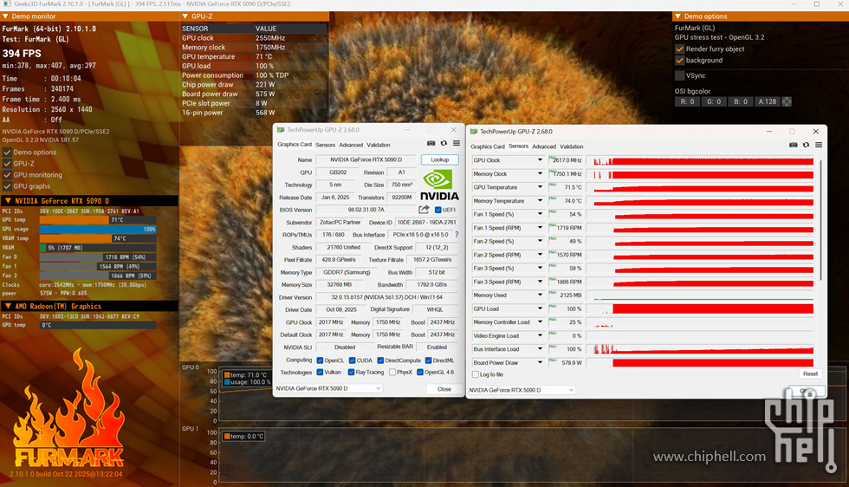Uncheck GPU-Z checkbox in Demo monitor

(7, 164)
